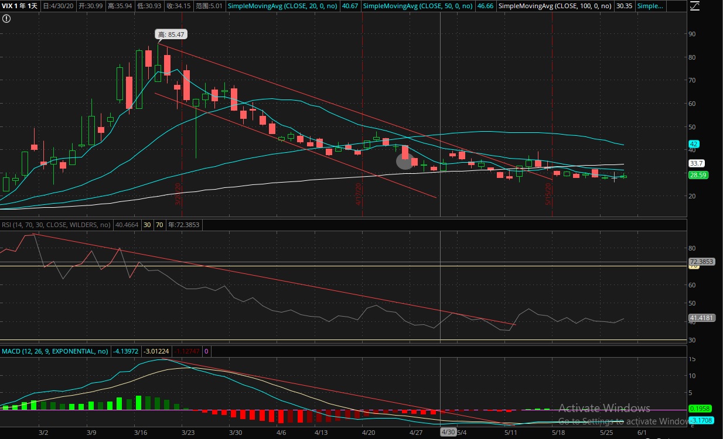Click the 4/17/20 vertical date line label
The width and height of the screenshot is (723, 439).
tap(359, 193)
